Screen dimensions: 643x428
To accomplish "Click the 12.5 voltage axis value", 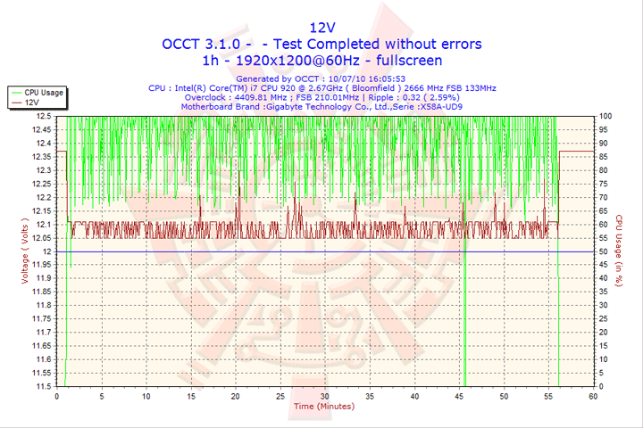I will pos(44,116).
